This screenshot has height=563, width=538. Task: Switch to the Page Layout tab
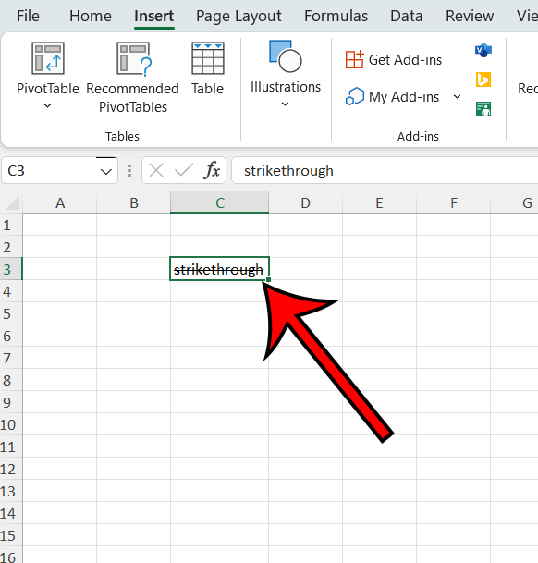tap(238, 16)
